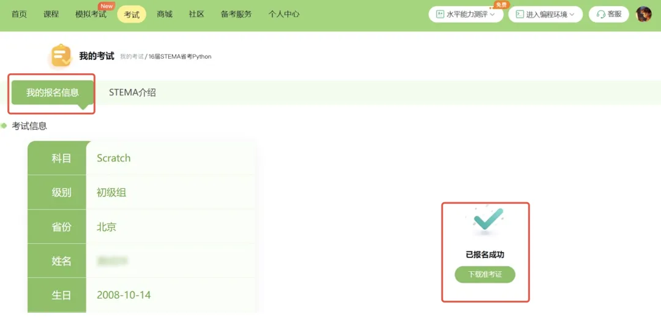
Task: Click the headset icon beside 客服
Action: tap(601, 14)
